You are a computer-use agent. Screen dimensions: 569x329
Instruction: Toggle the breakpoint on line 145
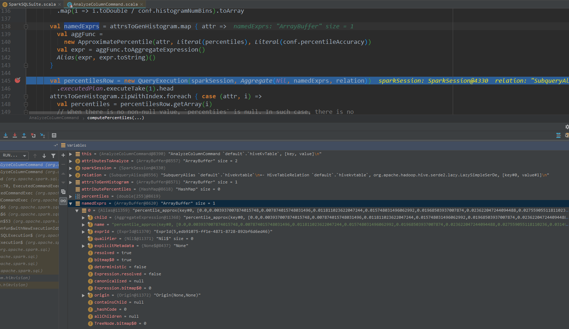pyautogui.click(x=17, y=81)
